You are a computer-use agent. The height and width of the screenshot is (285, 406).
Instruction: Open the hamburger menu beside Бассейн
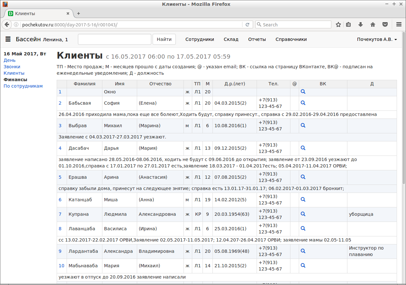pyautogui.click(x=8, y=39)
